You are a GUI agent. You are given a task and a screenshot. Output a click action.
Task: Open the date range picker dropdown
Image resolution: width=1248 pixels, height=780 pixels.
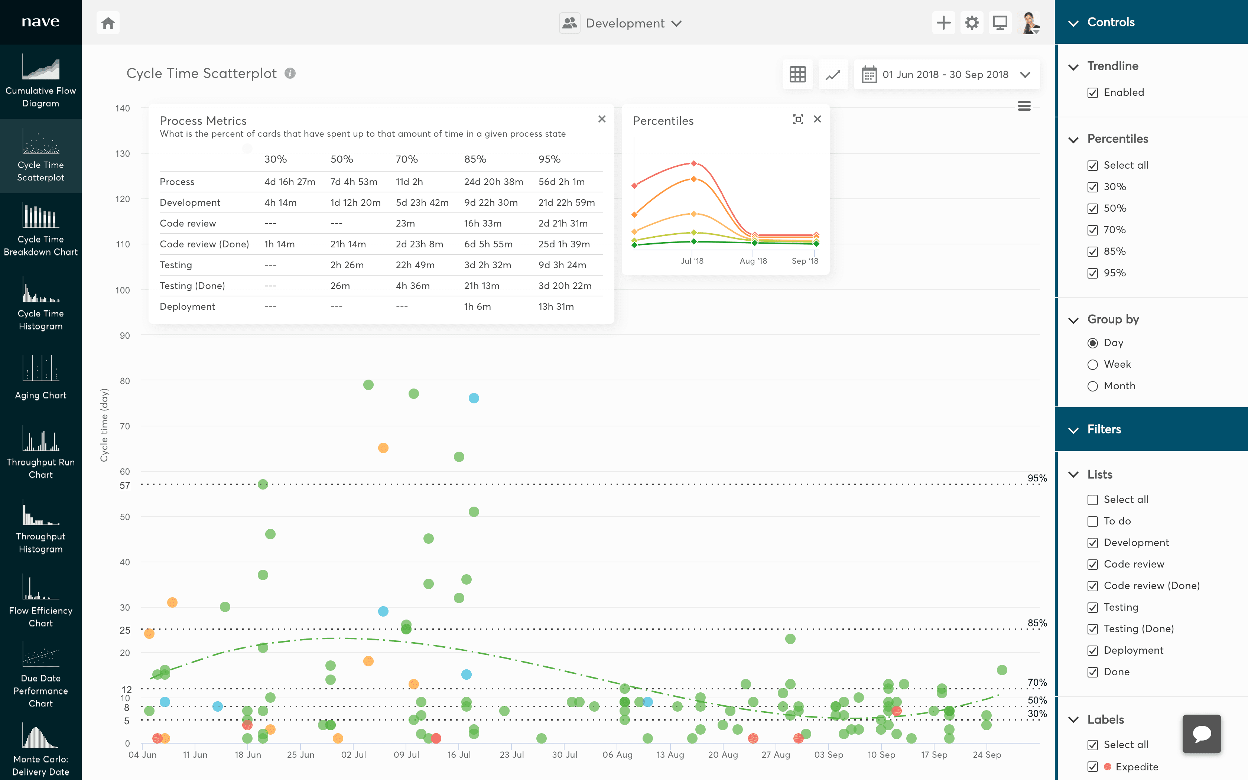pos(947,74)
